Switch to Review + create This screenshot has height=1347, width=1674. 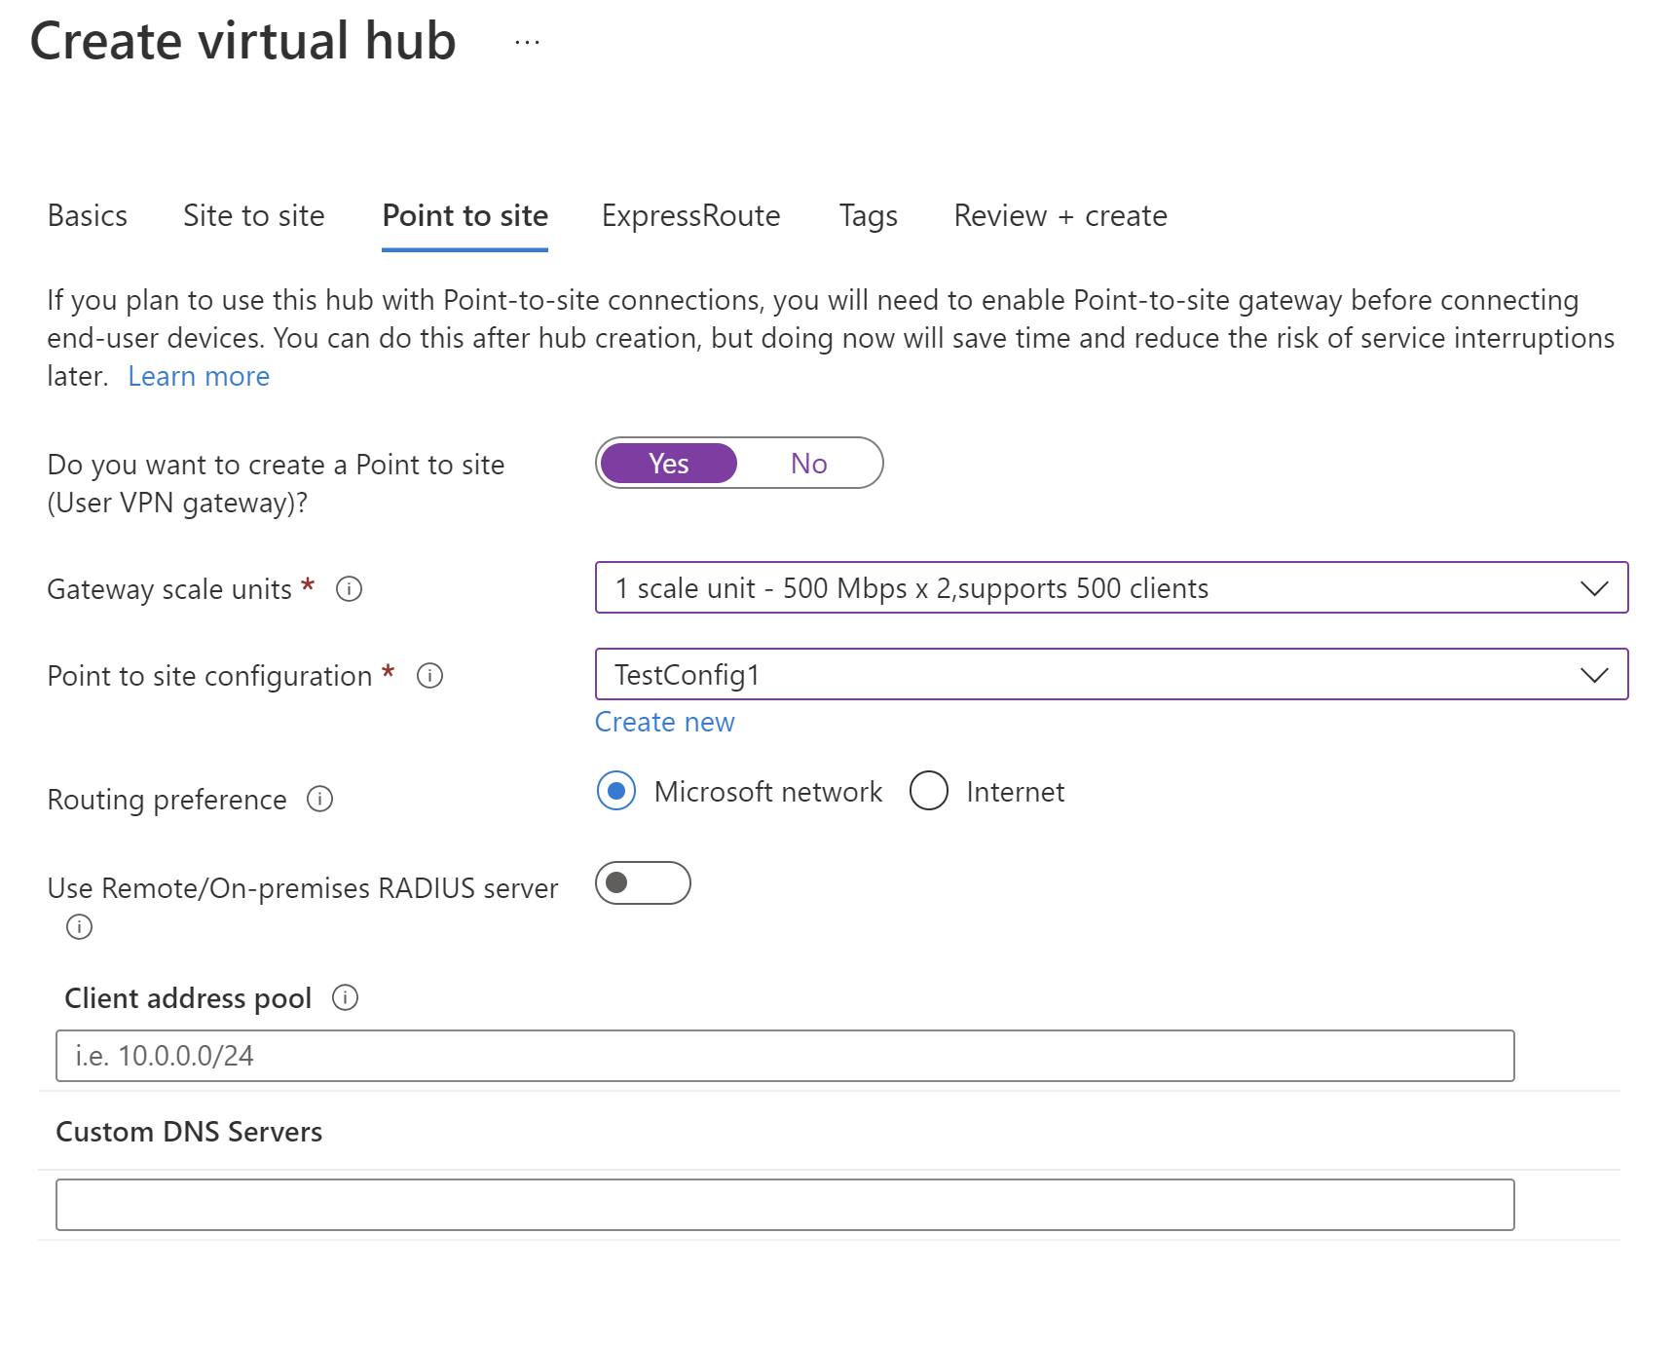1060,215
